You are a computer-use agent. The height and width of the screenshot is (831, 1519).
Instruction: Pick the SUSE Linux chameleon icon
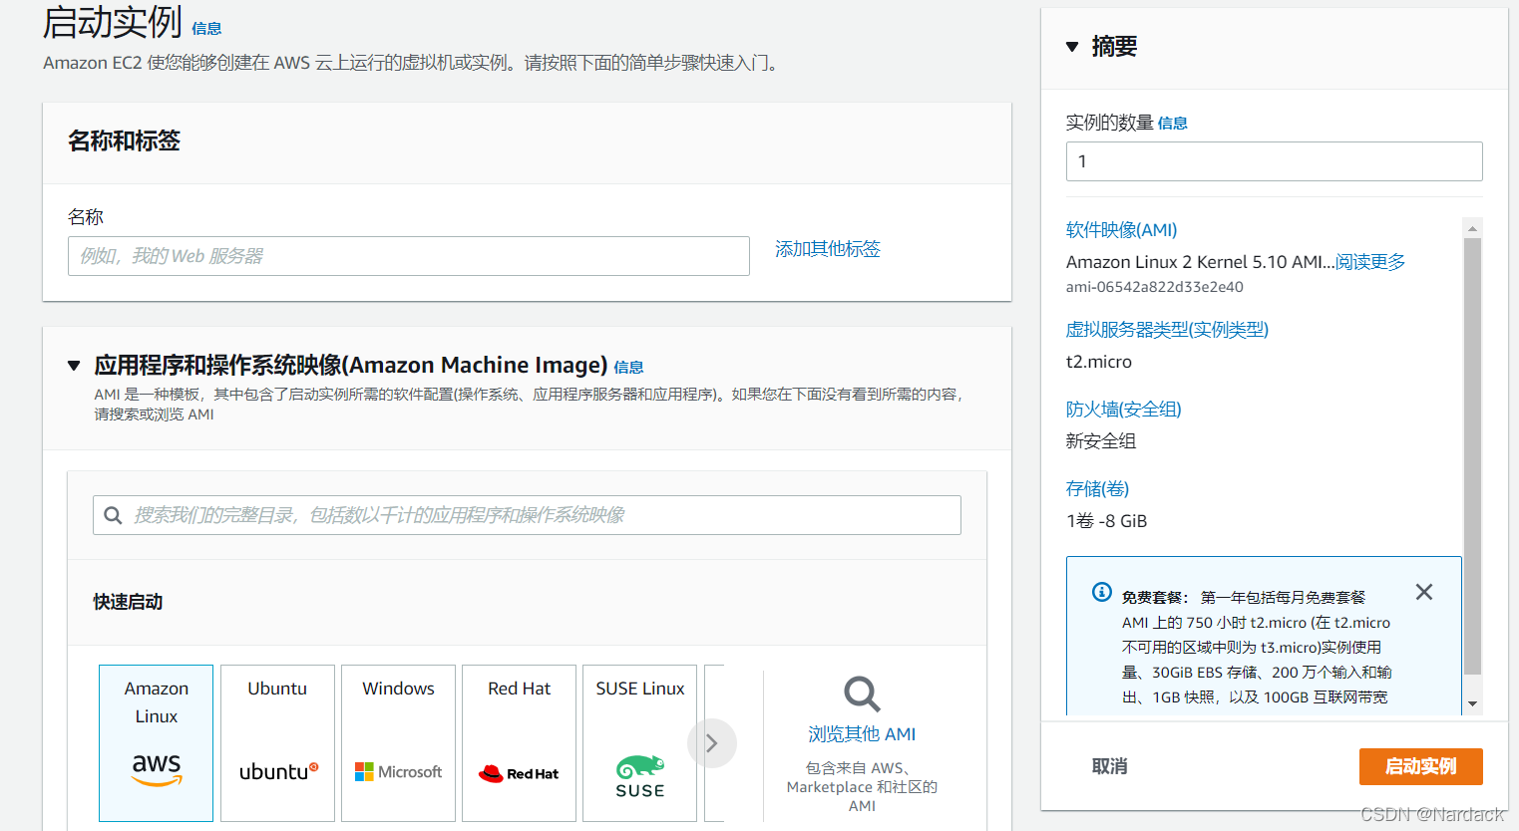click(x=639, y=772)
